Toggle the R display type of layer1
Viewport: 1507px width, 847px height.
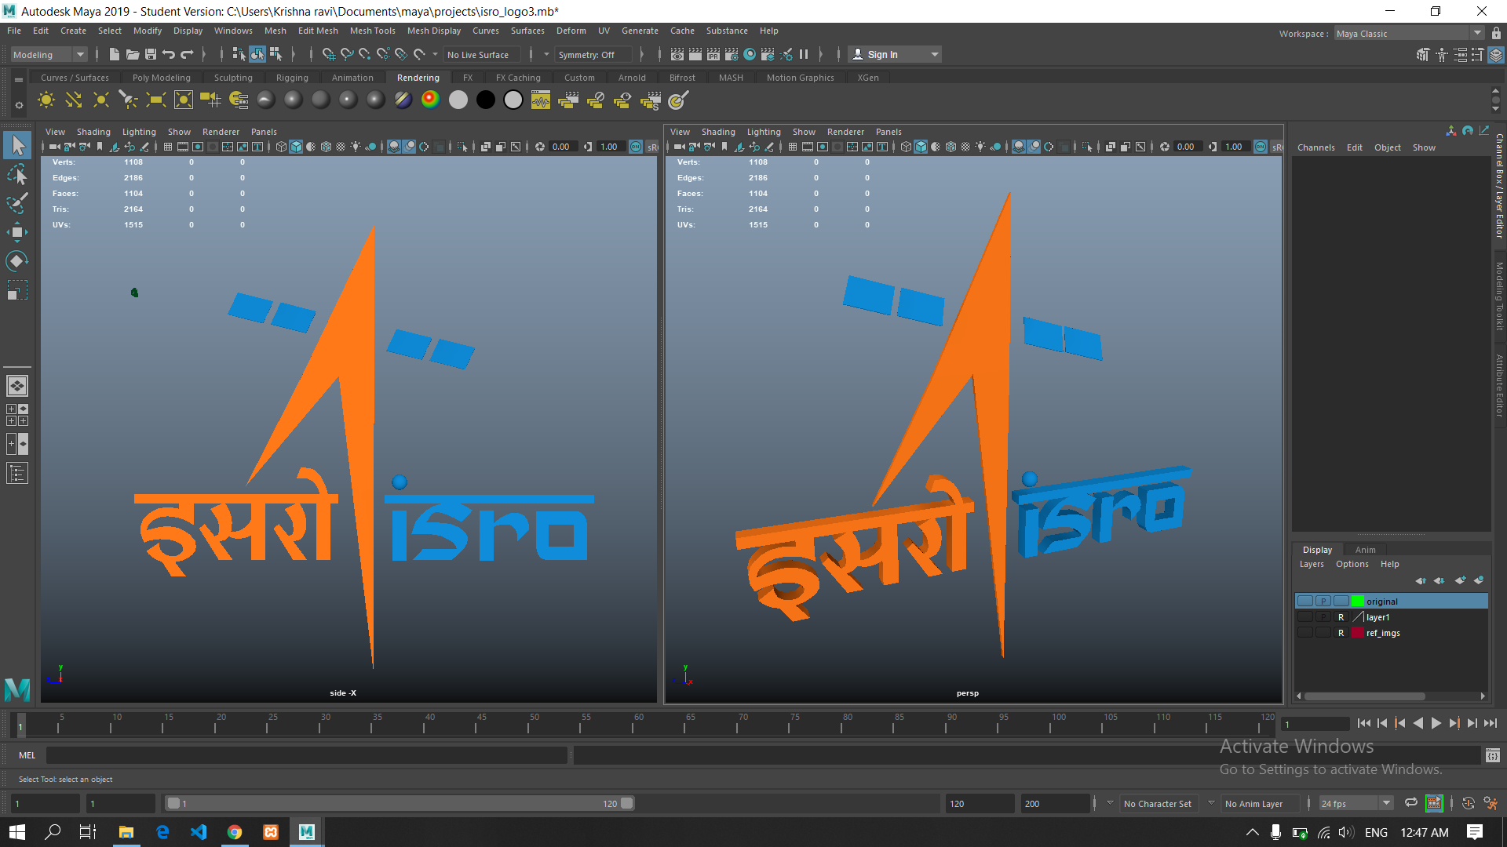pyautogui.click(x=1341, y=617)
